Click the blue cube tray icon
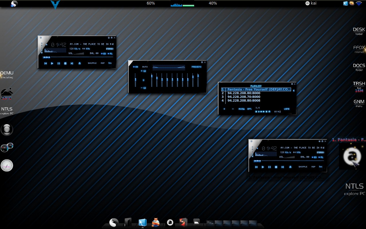 tap(346, 3)
